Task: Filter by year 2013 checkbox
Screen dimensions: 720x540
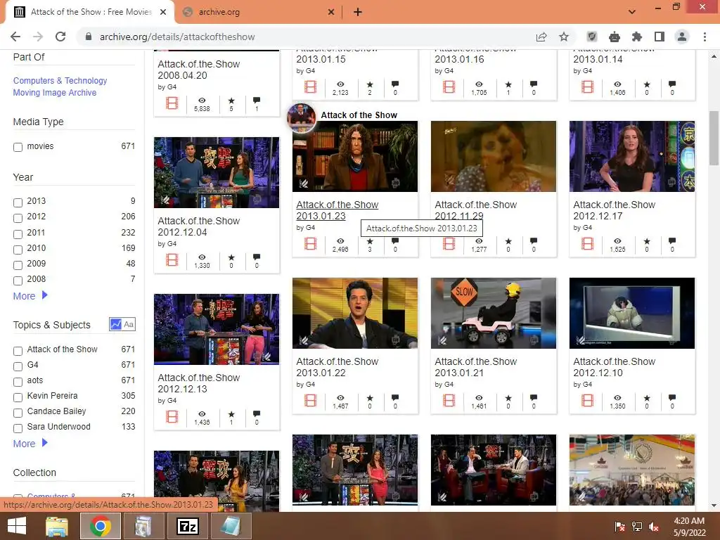Action: click(x=18, y=202)
